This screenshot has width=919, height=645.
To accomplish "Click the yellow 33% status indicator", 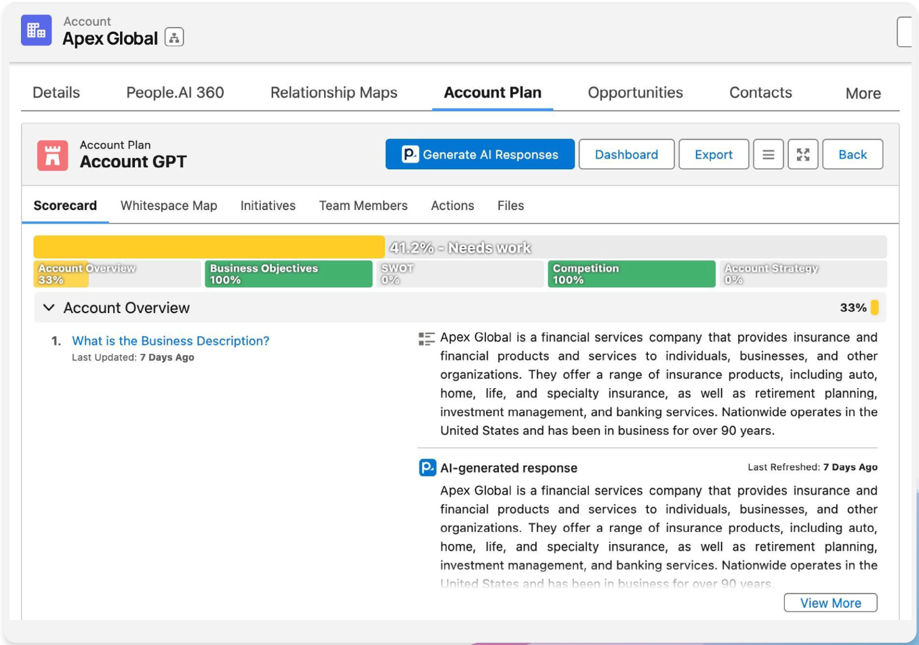I will (x=875, y=308).
